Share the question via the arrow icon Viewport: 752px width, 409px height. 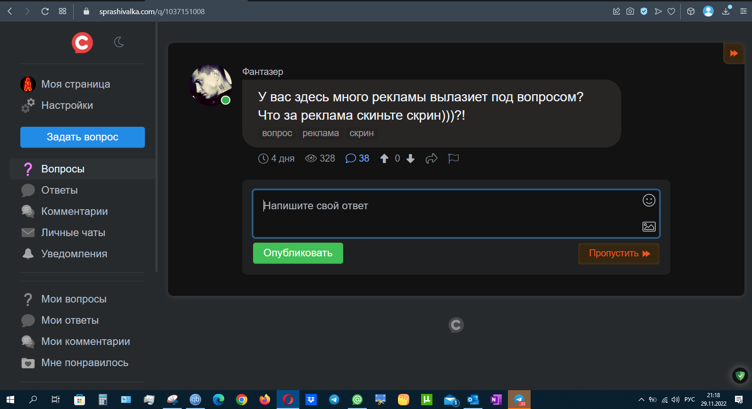pos(431,159)
